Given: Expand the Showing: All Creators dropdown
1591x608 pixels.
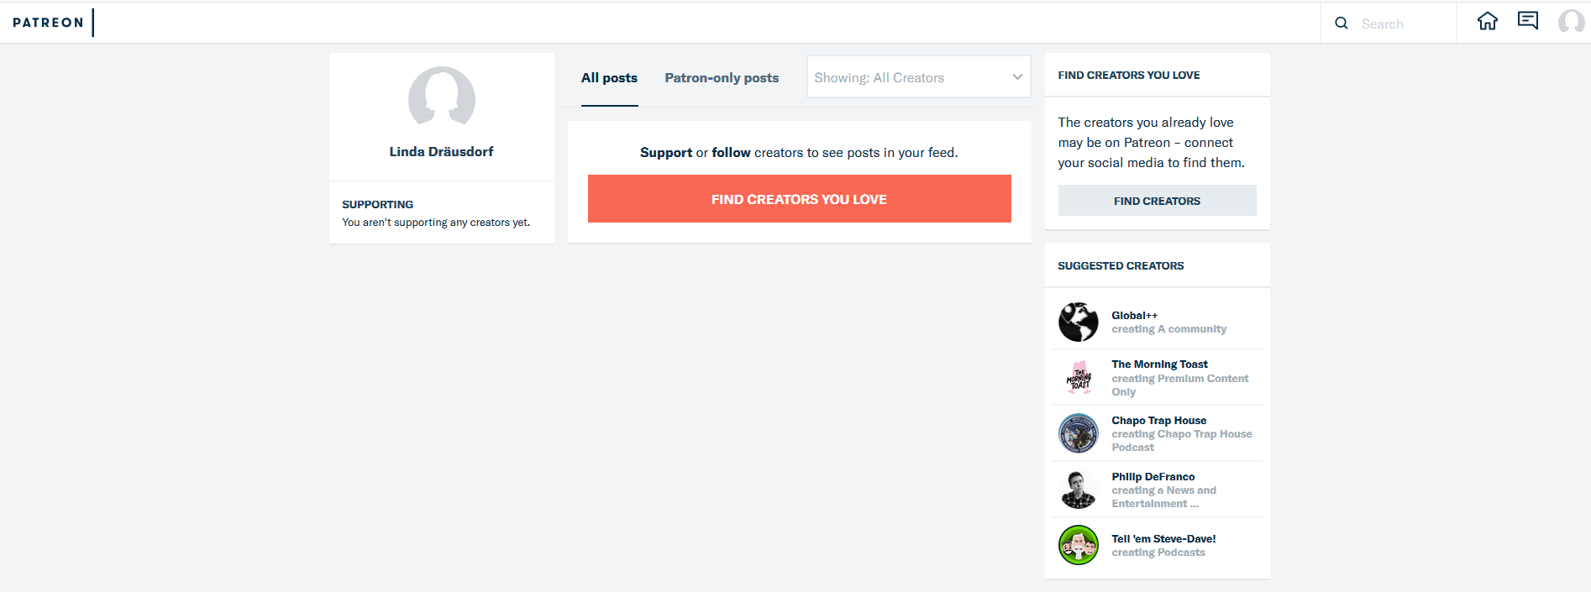Looking at the screenshot, I should 918,77.
